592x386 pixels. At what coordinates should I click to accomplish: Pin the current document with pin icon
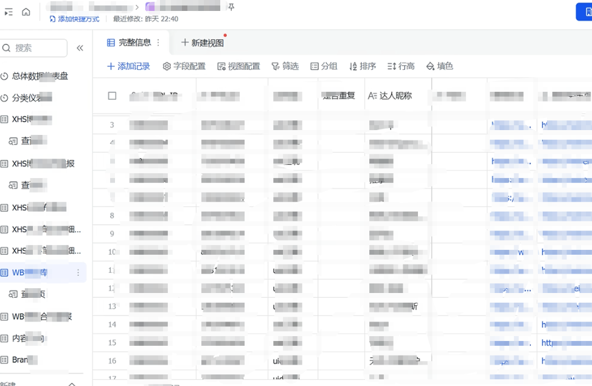231,7
